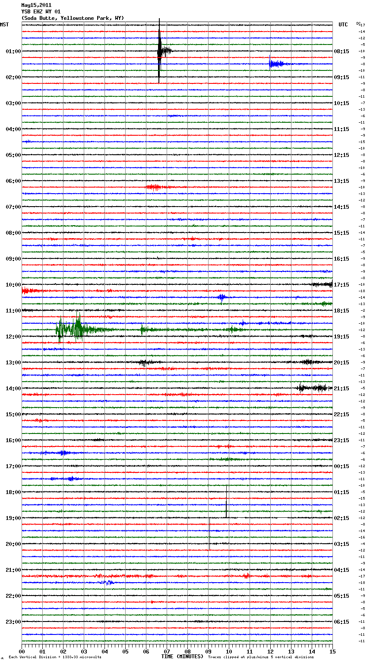Click the blue seismic event at minute 12
Screen dimensions: 367x663
click(276, 64)
